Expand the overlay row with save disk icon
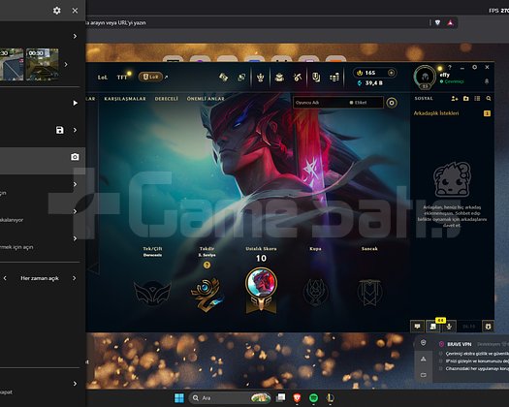509x407 pixels. [75, 130]
